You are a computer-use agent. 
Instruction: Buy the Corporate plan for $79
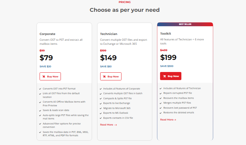click(50, 76)
